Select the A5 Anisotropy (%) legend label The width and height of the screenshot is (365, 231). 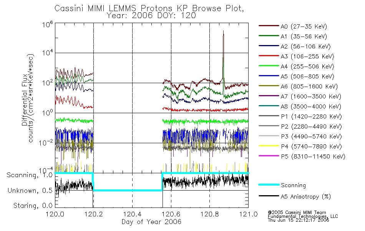tap(306, 196)
